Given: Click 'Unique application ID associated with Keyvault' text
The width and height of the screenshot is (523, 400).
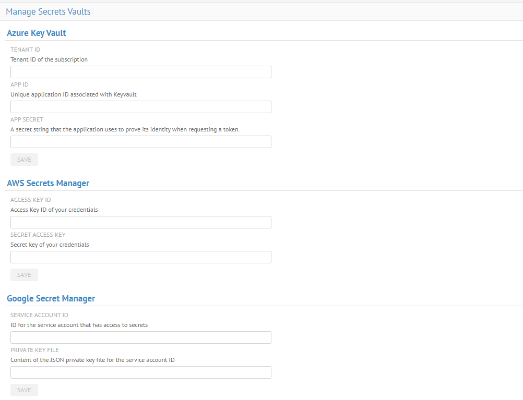Looking at the screenshot, I should click(x=74, y=95).
